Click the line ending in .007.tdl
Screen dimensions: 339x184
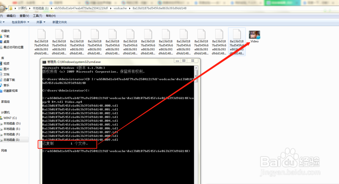click(x=80, y=132)
